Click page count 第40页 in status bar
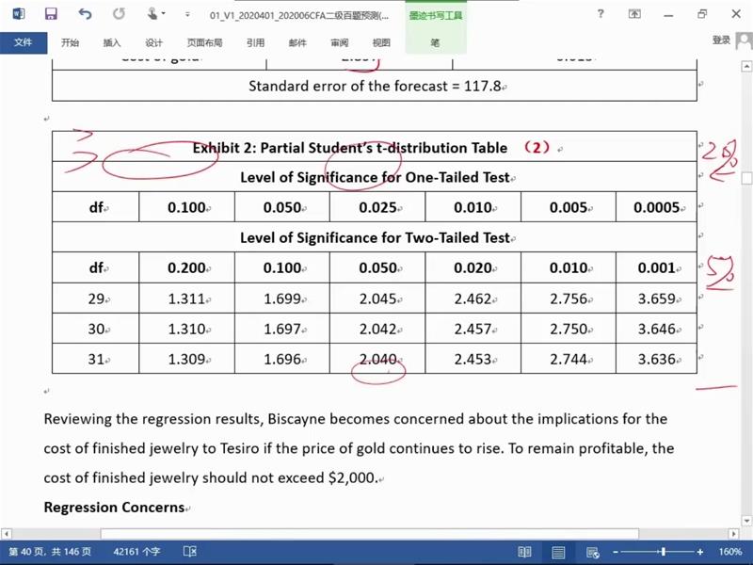The height and width of the screenshot is (565, 753). [x=50, y=552]
